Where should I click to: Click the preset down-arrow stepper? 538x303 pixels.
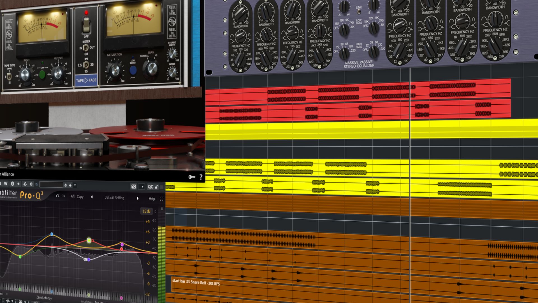click(70, 185)
